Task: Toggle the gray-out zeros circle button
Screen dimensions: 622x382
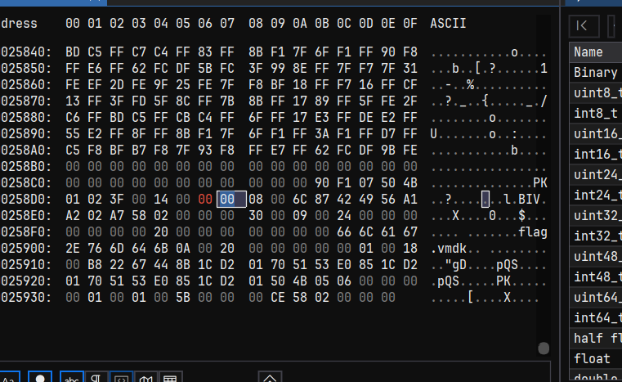Action: [x=40, y=377]
